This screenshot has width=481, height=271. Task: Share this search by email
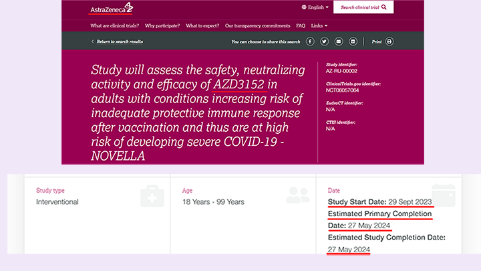pyautogui.click(x=339, y=41)
